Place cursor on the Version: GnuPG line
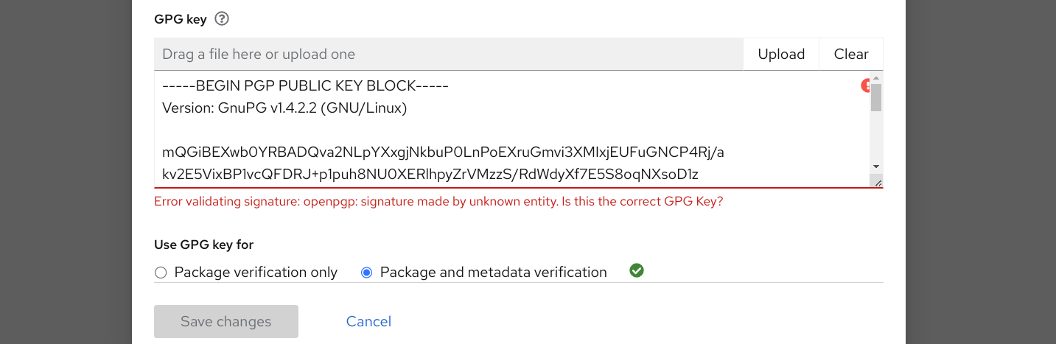 pos(284,108)
